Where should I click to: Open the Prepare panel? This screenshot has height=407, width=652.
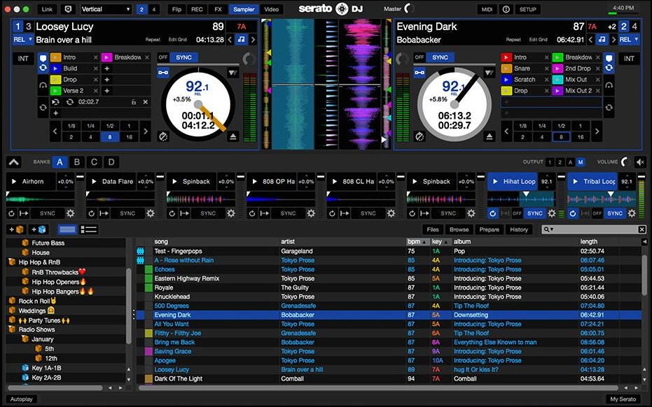coord(489,229)
